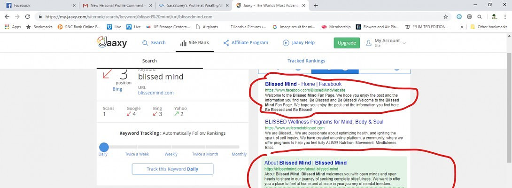Viewport: 512px width, 188px height.
Task: Go back to the previous page
Action: tap(7, 16)
